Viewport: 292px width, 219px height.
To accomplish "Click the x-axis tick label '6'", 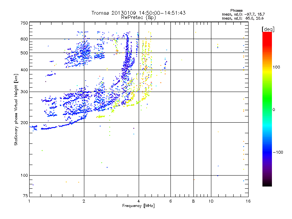I will [x=170, y=201].
